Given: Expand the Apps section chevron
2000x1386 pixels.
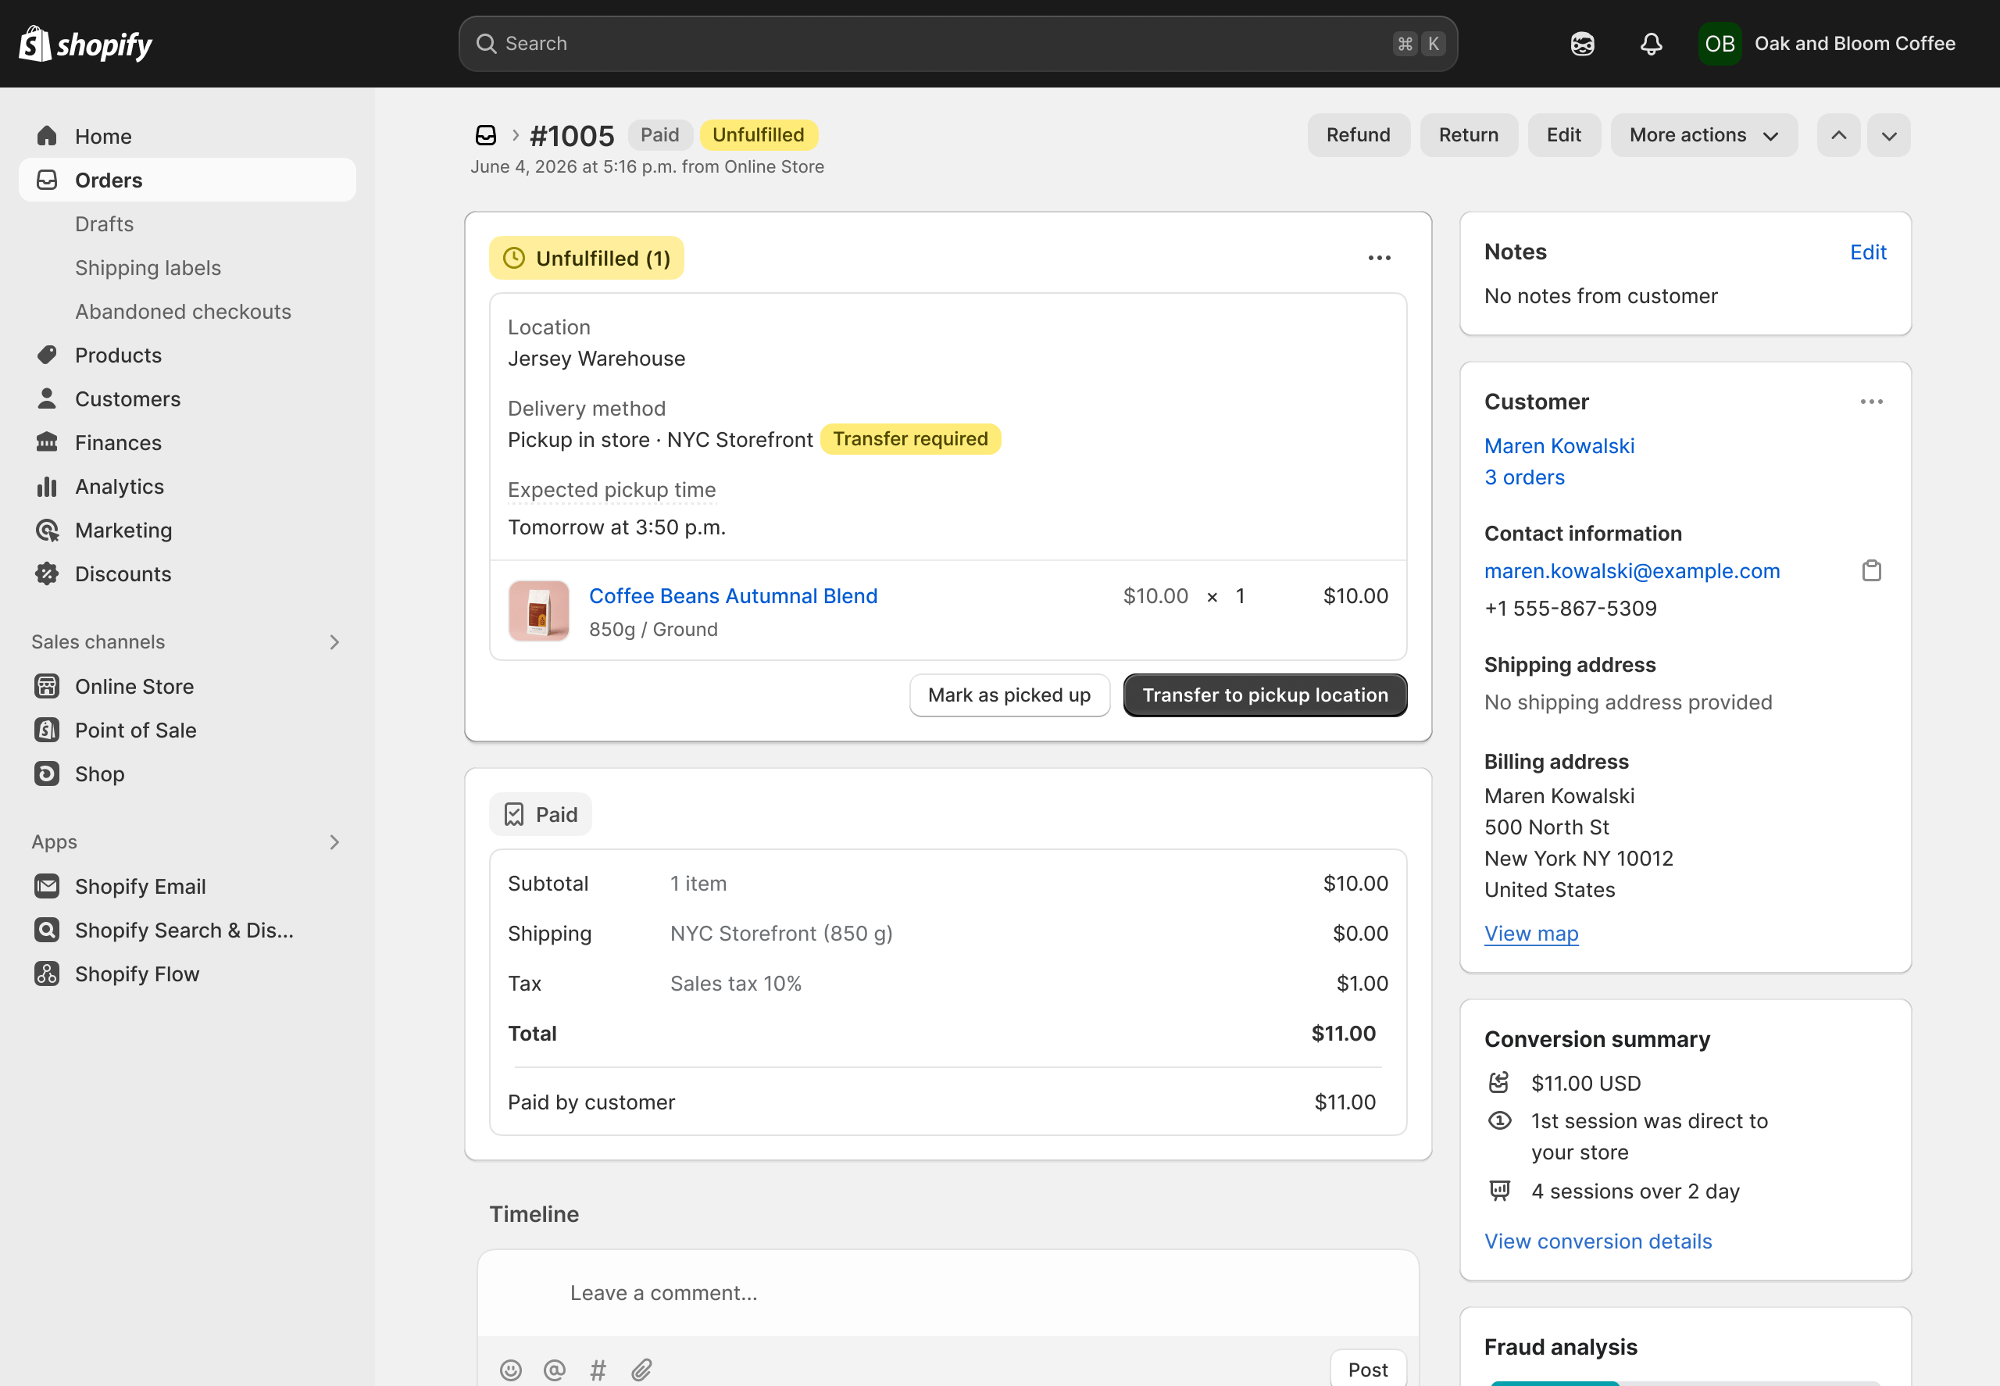Looking at the screenshot, I should (334, 841).
